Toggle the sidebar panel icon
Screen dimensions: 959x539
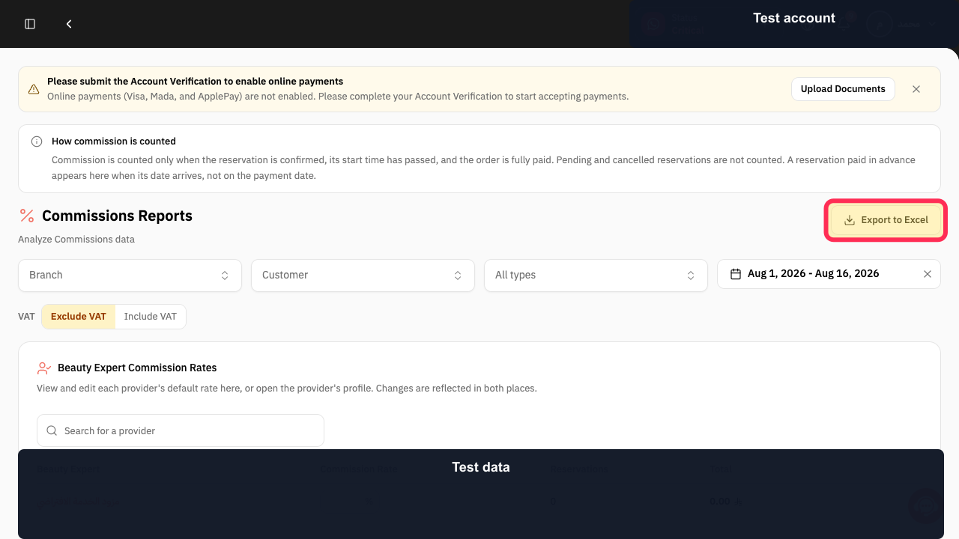click(x=30, y=24)
